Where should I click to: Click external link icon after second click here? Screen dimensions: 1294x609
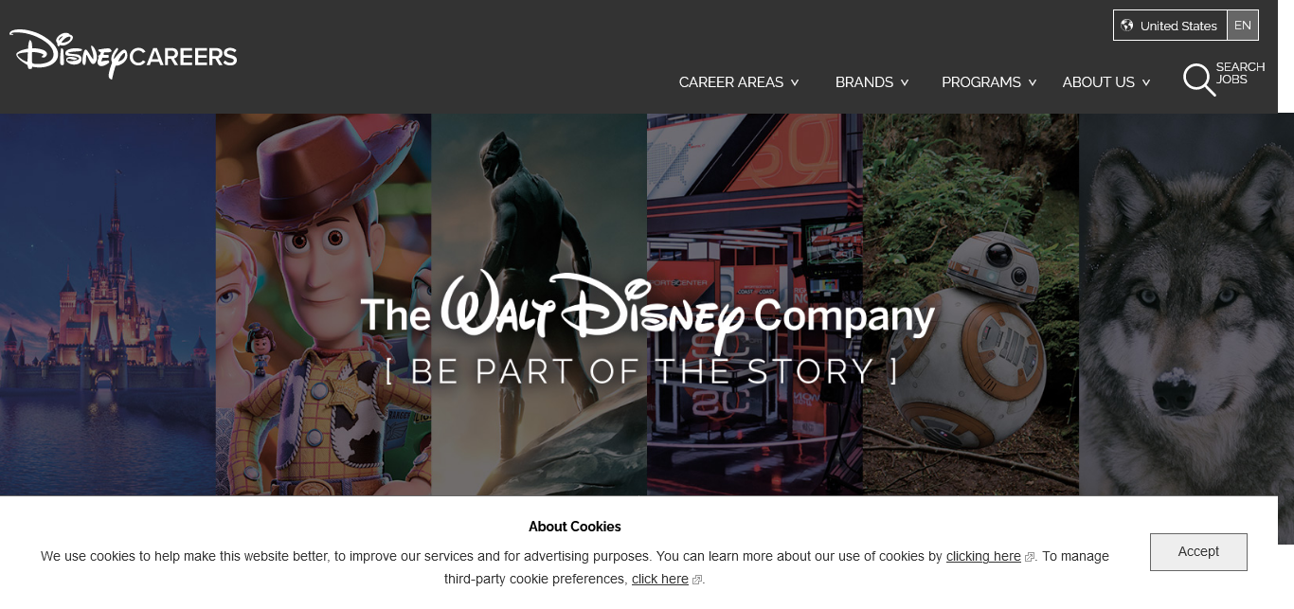(x=697, y=580)
